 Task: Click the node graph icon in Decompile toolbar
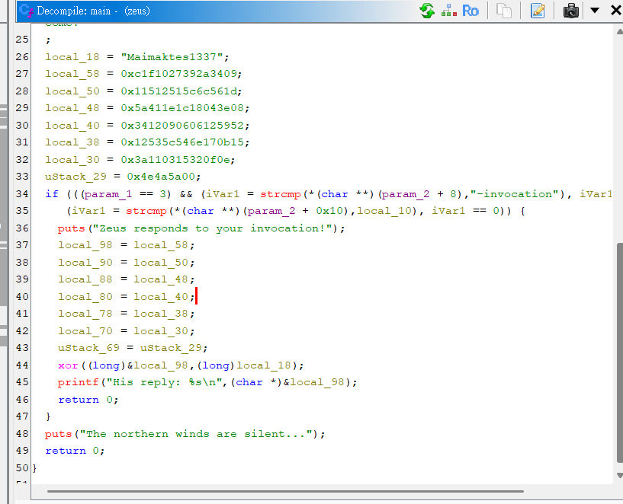[449, 11]
